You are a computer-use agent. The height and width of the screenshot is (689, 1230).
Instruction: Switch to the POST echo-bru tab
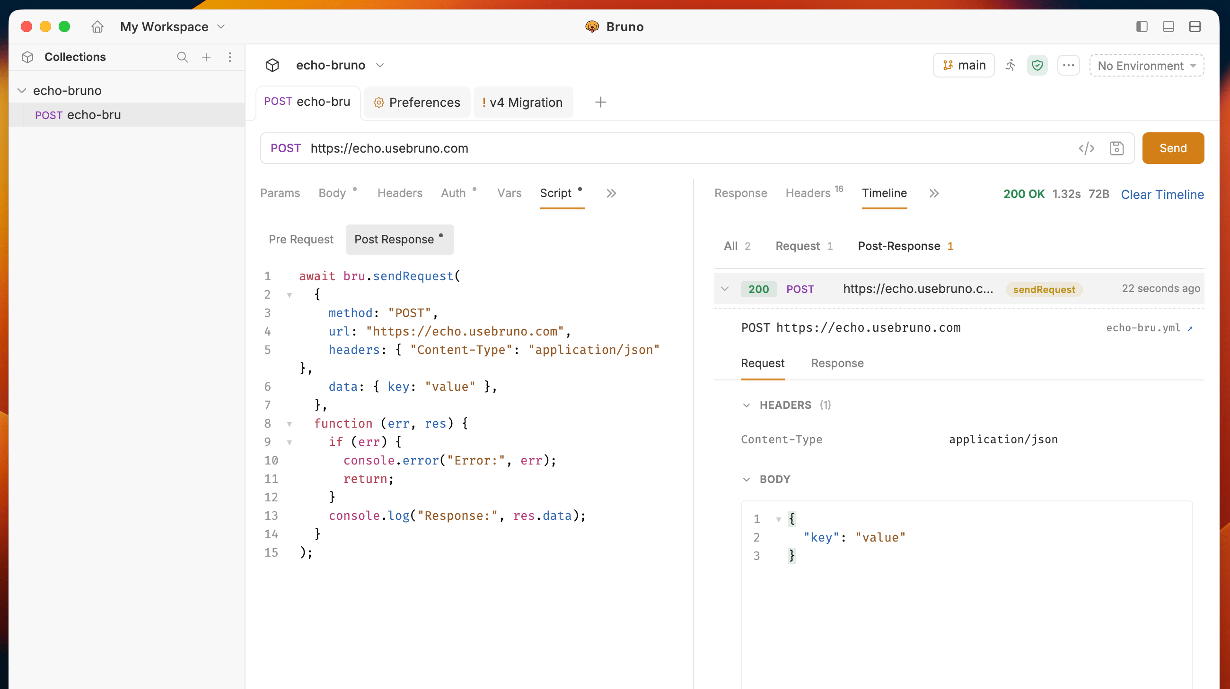click(x=307, y=102)
